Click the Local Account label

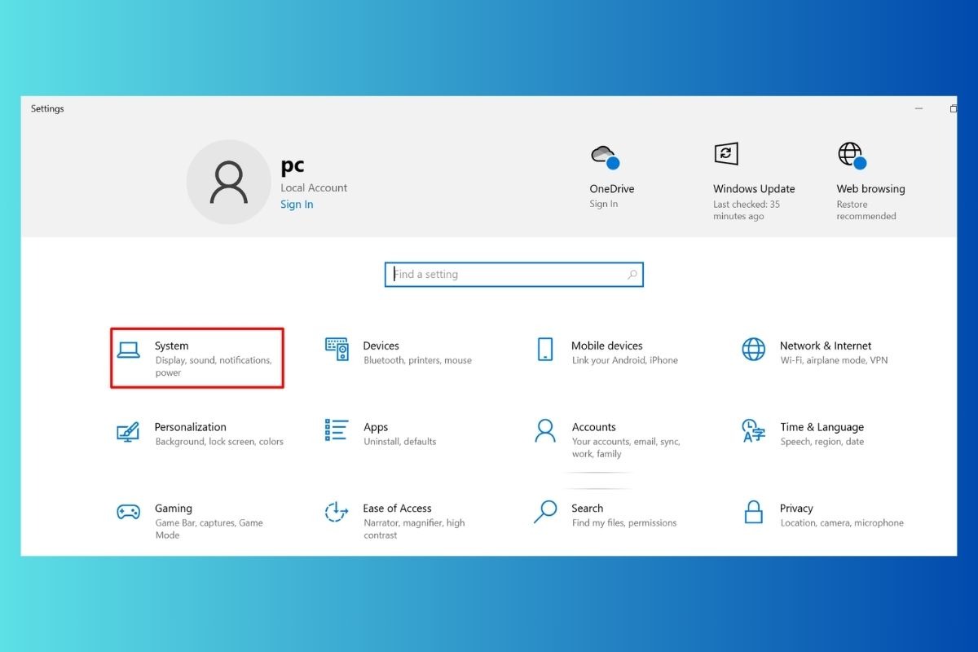pyautogui.click(x=314, y=187)
